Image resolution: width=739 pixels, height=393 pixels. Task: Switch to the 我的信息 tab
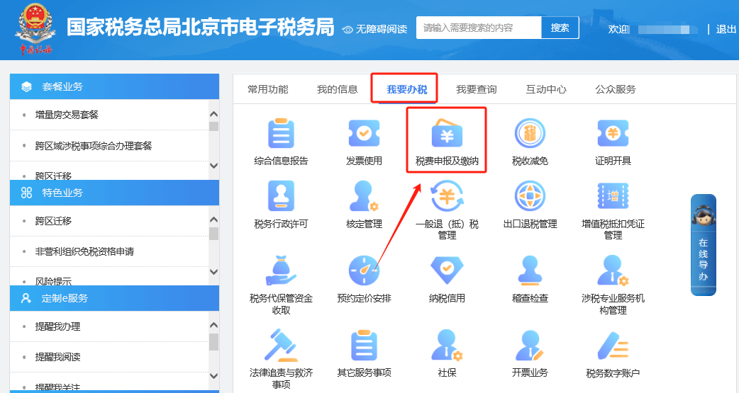coord(338,89)
